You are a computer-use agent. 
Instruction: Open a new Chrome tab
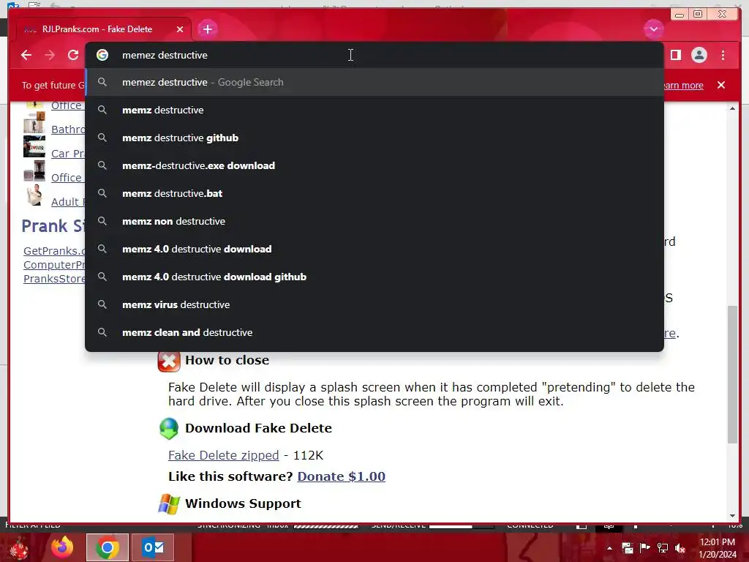pyautogui.click(x=207, y=29)
